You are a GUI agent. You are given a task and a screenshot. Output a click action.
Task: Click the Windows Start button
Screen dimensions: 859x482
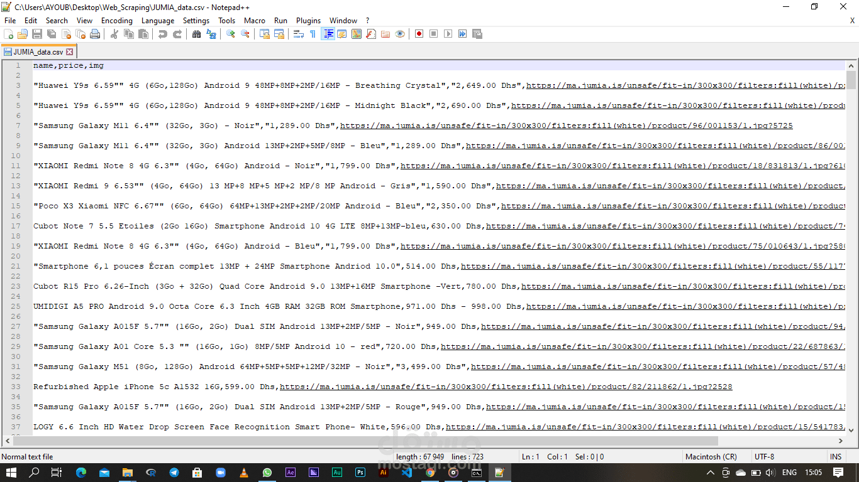tap(11, 472)
